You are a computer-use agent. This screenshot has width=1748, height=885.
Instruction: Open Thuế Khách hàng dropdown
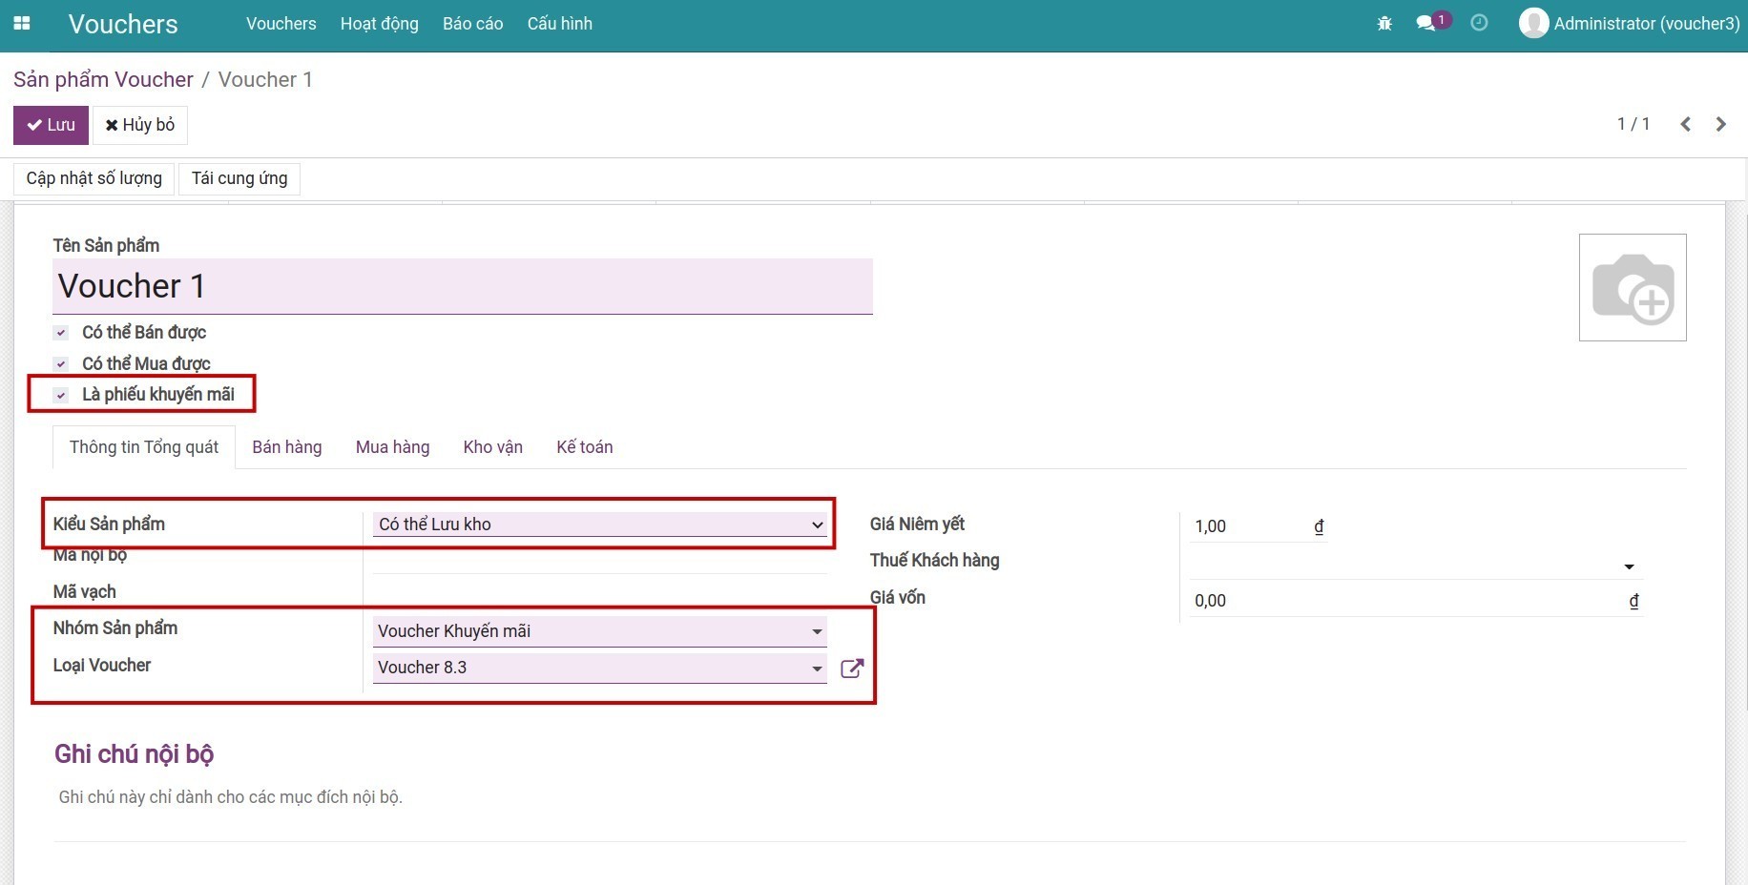click(1414, 566)
